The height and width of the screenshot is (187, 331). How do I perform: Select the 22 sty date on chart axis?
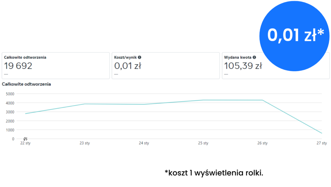click(x=25, y=143)
